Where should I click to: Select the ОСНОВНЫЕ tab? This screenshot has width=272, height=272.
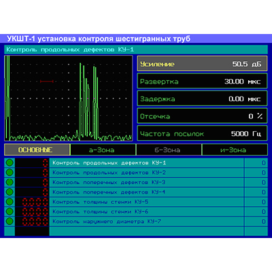coord(37,150)
